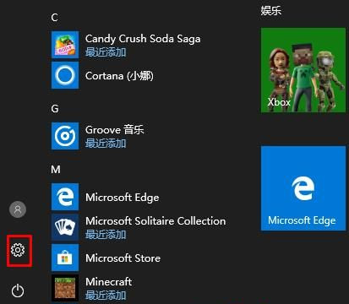Jump to letter G section header
Viewport: 349px width, 304px height.
pyautogui.click(x=55, y=109)
